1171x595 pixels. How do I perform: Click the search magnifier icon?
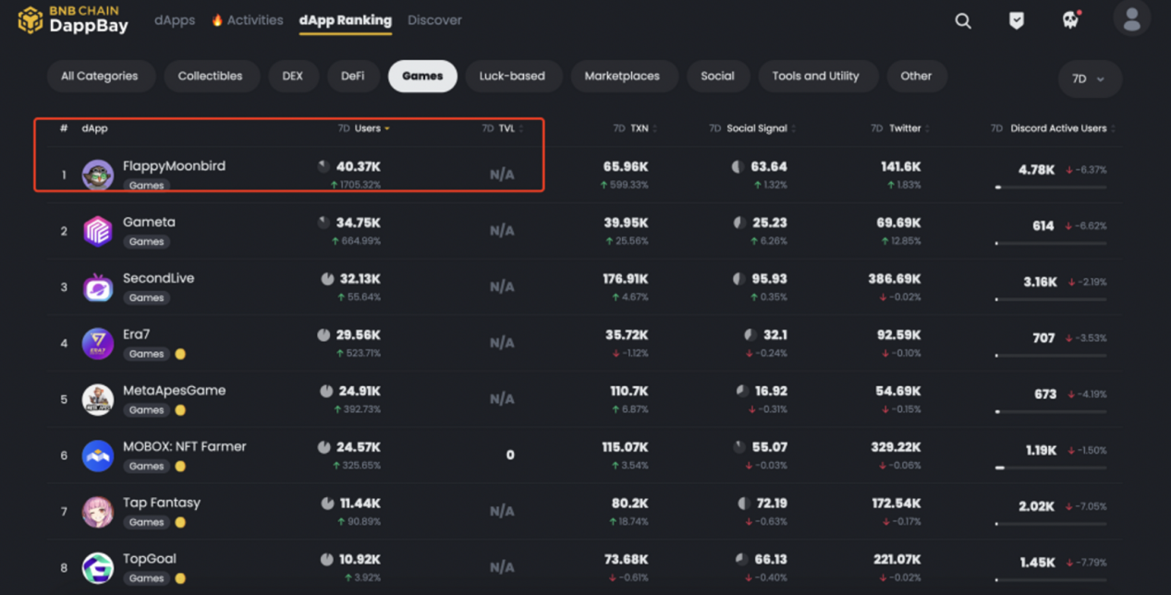tap(963, 20)
